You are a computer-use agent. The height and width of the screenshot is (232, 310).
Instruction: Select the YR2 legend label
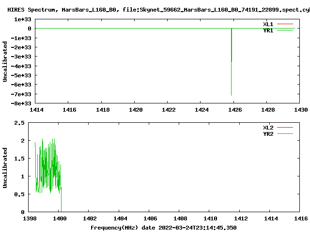(268, 134)
